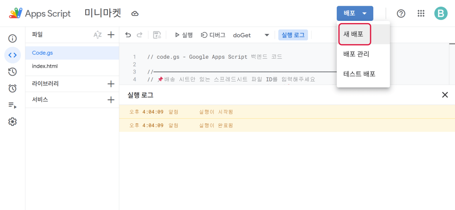Click the save project icon in toolbar

(157, 35)
